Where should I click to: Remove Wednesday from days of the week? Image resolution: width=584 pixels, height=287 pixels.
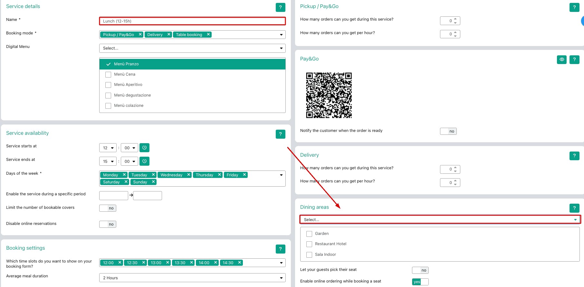point(189,175)
